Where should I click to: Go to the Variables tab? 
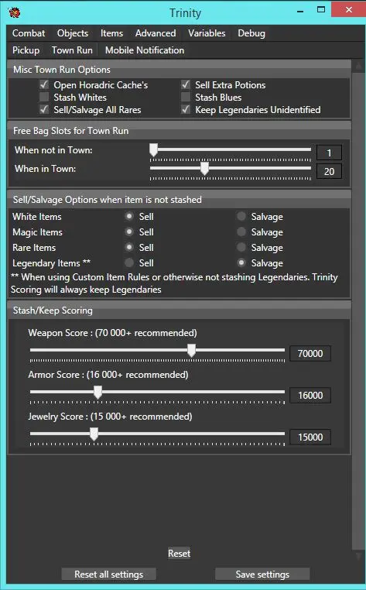[207, 33]
